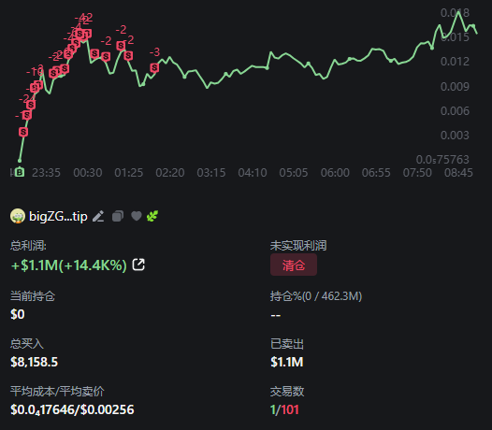The height and width of the screenshot is (430, 492).
Task: Click the +$1.1M(+14.4K%) total profit value
Action: (x=68, y=265)
